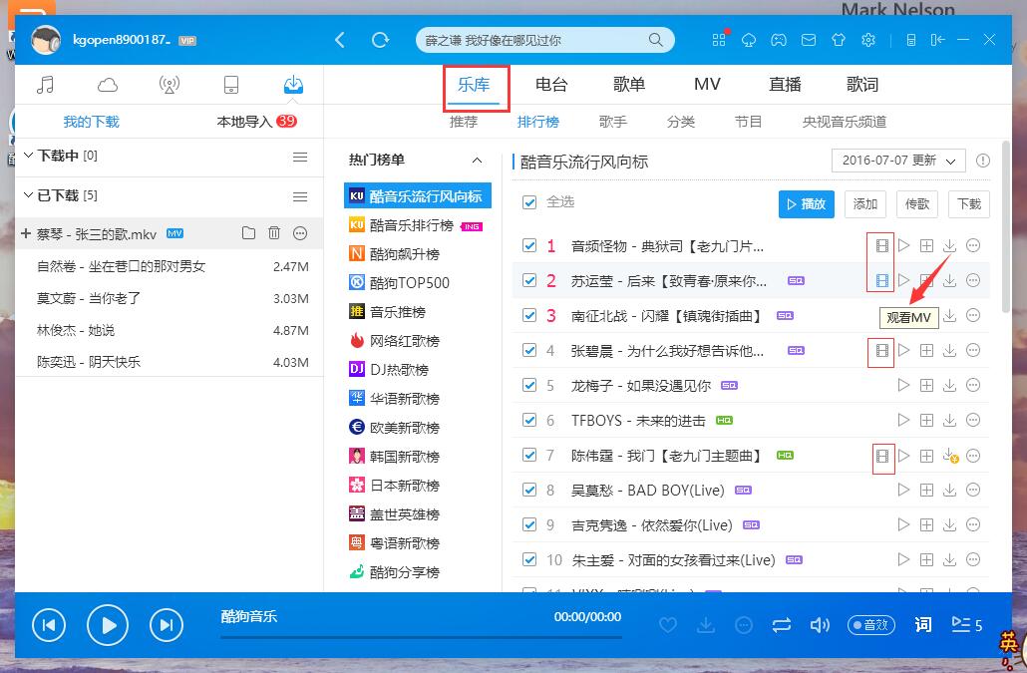Image resolution: width=1027 pixels, height=673 pixels.
Task: Open the radio antenna sidebar tab
Action: [169, 85]
